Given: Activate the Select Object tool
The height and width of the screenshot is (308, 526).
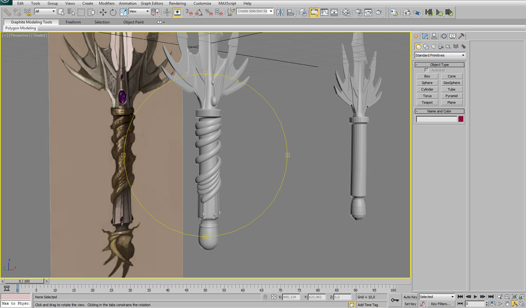Looking at the screenshot, I should click(x=61, y=12).
